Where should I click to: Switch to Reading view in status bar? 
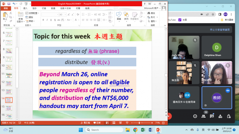[x=120, y=123]
